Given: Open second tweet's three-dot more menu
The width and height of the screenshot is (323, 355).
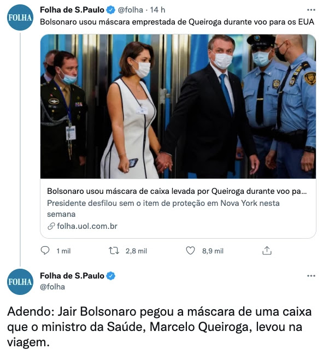Looking at the screenshot, I should point(311,275).
